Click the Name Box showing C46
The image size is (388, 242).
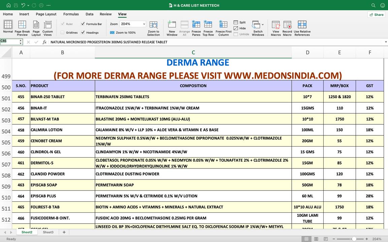point(9,41)
